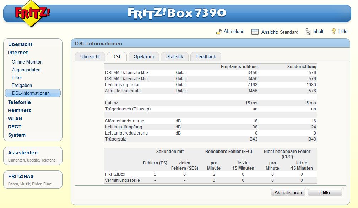Open Online-Monitor submenu item
The height and width of the screenshot is (208, 358).
[x=27, y=62]
